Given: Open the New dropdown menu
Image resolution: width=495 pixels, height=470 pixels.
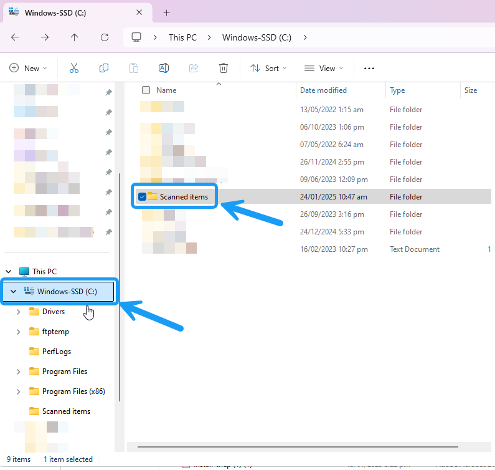Looking at the screenshot, I should click(x=28, y=69).
